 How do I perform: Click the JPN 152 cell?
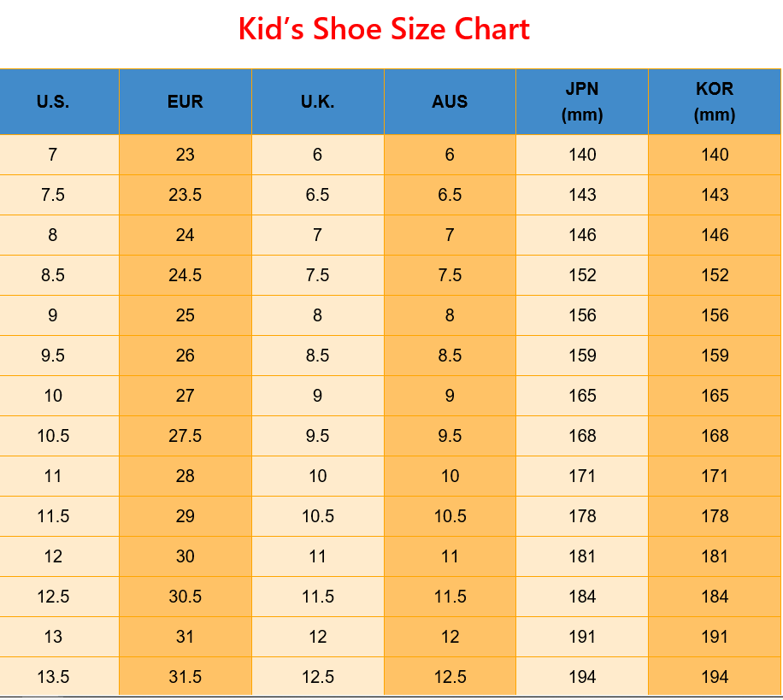tap(582, 275)
